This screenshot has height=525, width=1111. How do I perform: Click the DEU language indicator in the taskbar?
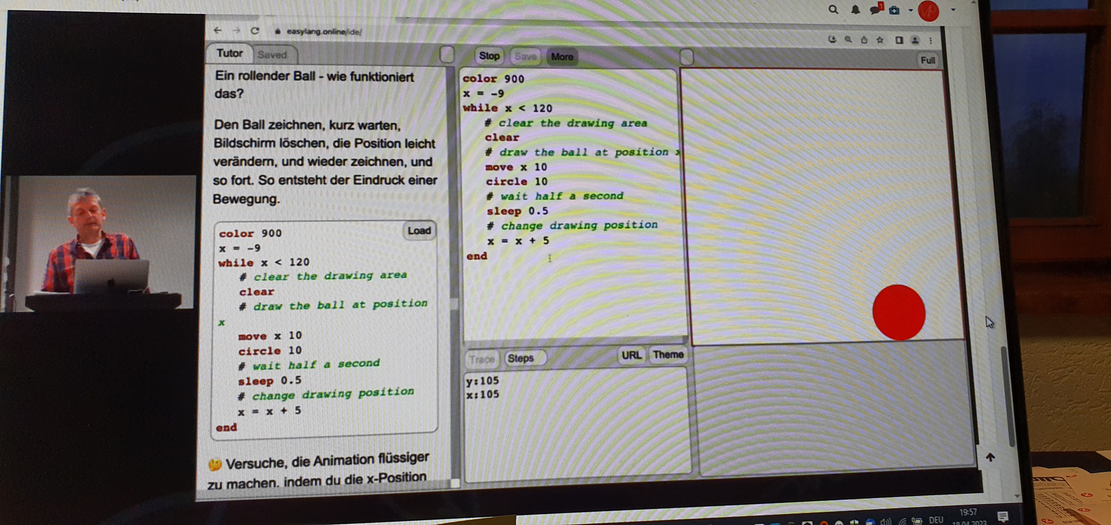936,520
